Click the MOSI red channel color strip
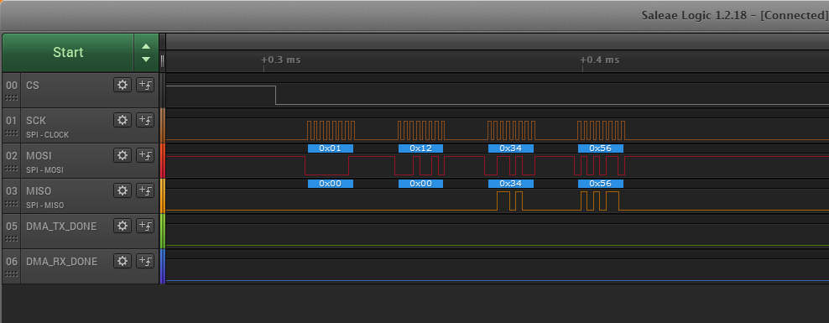The image size is (829, 323). click(x=162, y=161)
